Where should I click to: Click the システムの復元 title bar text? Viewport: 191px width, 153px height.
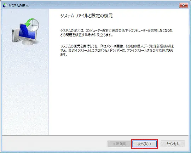click(18, 6)
